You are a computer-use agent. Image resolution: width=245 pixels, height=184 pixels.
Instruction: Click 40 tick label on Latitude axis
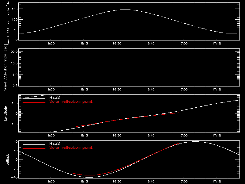coord(16,142)
